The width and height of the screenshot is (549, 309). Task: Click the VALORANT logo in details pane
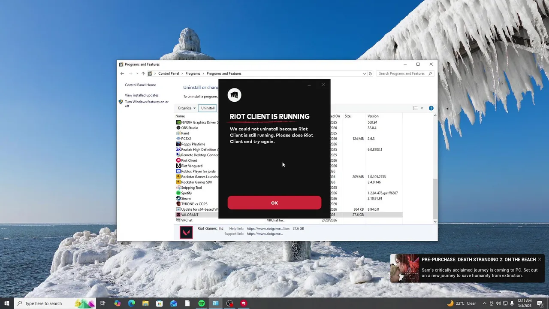186,232
